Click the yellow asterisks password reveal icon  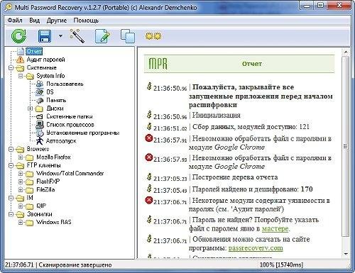(153, 36)
